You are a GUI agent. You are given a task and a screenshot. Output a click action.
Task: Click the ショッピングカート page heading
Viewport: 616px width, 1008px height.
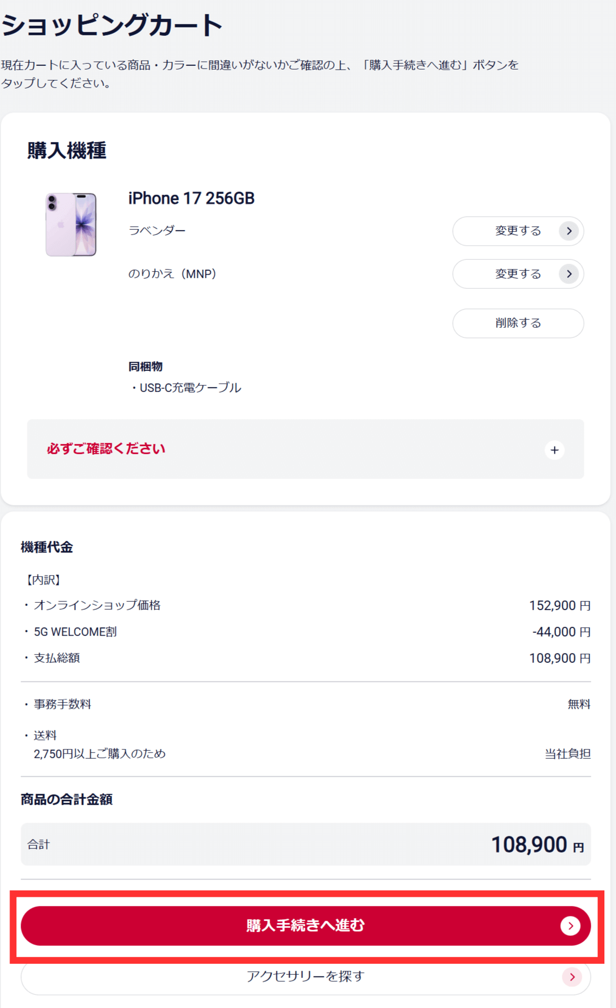pos(112,25)
